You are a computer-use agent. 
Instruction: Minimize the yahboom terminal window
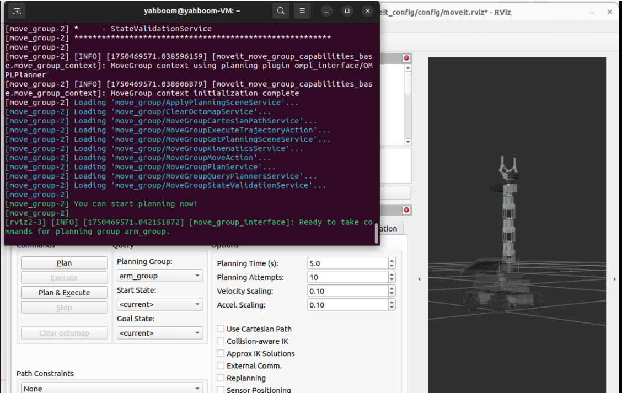(x=326, y=11)
